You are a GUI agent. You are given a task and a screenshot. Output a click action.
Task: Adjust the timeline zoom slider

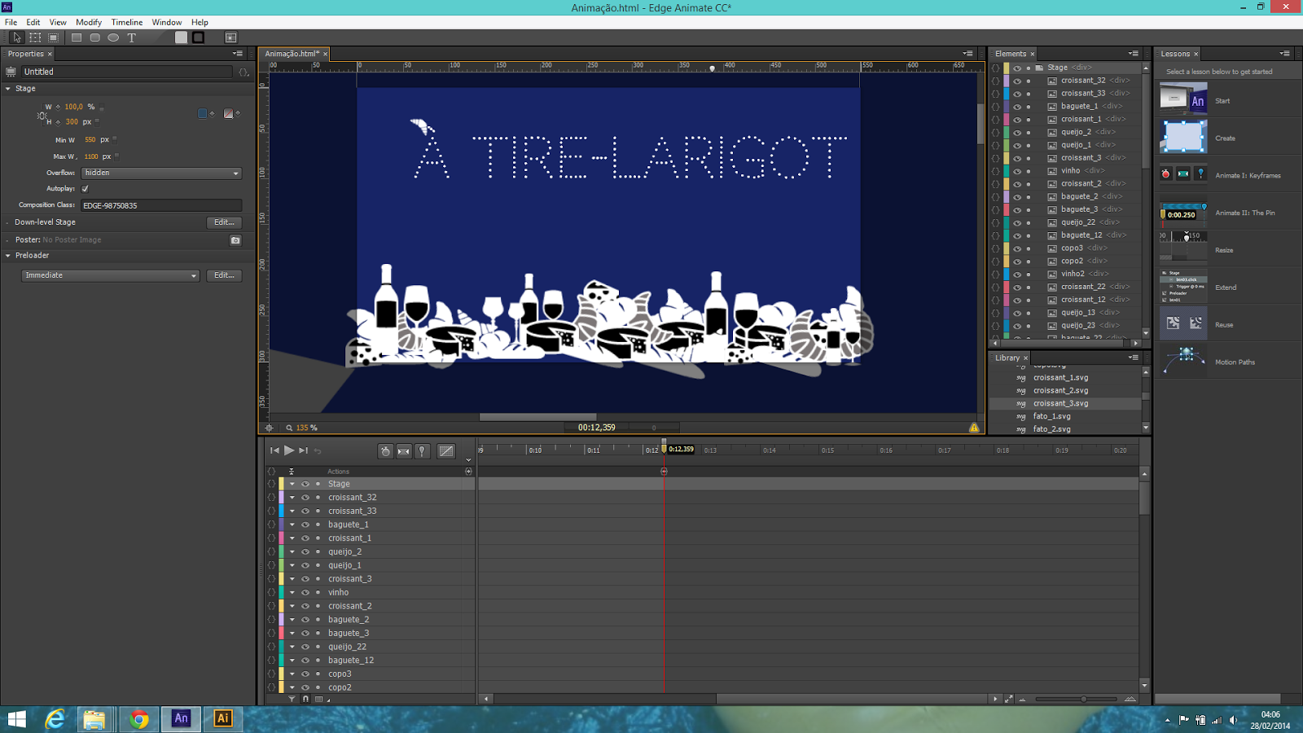pyautogui.click(x=1083, y=699)
